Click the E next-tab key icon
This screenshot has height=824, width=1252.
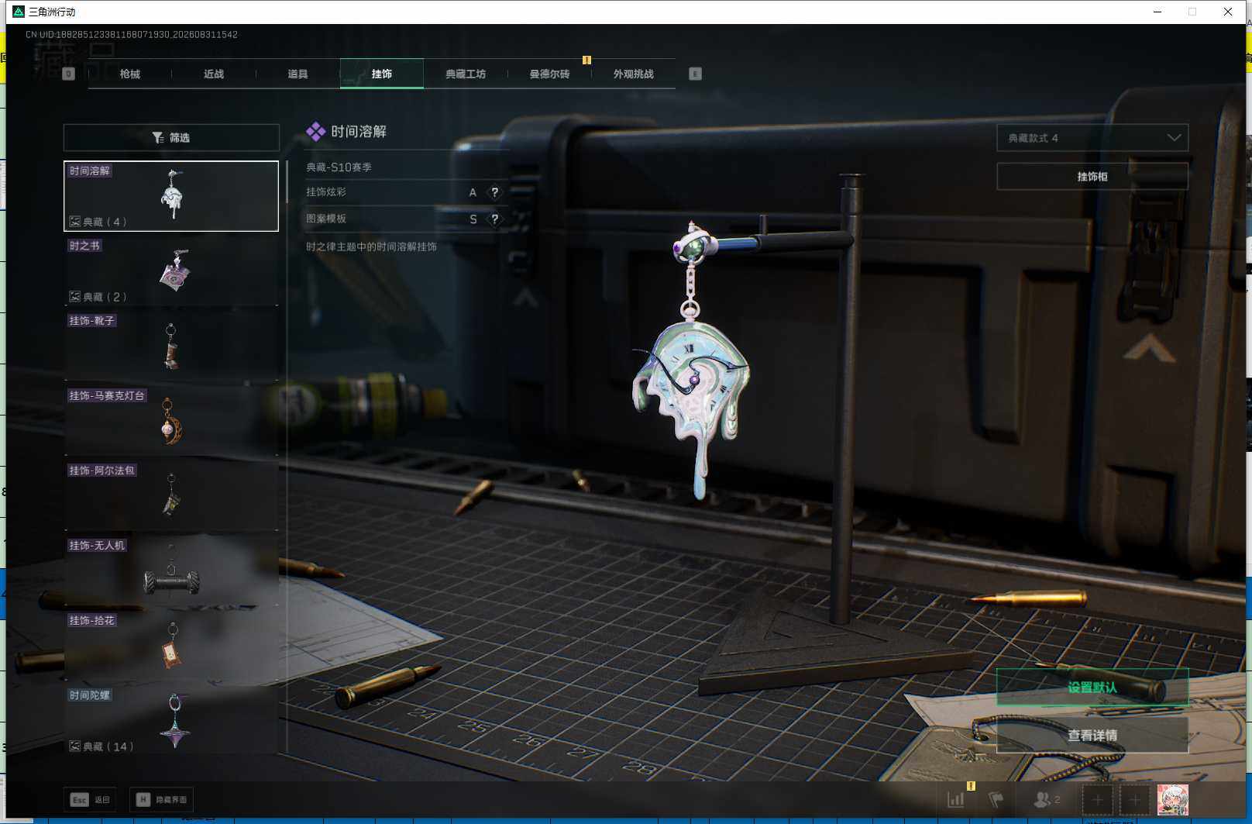pos(695,74)
